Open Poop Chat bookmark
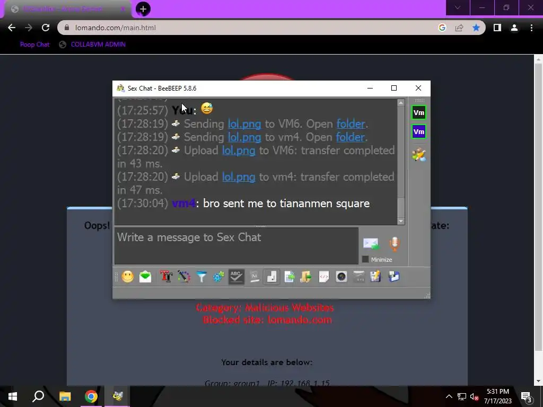The image size is (543, 407). [34, 45]
